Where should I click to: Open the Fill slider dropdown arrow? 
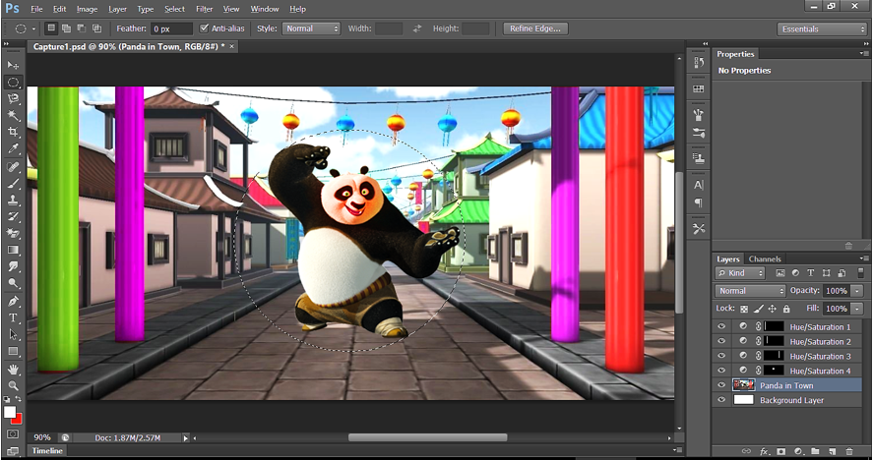click(x=857, y=309)
